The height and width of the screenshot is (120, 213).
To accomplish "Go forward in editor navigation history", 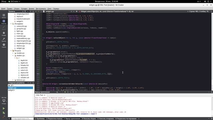I will (x=39, y=11).
